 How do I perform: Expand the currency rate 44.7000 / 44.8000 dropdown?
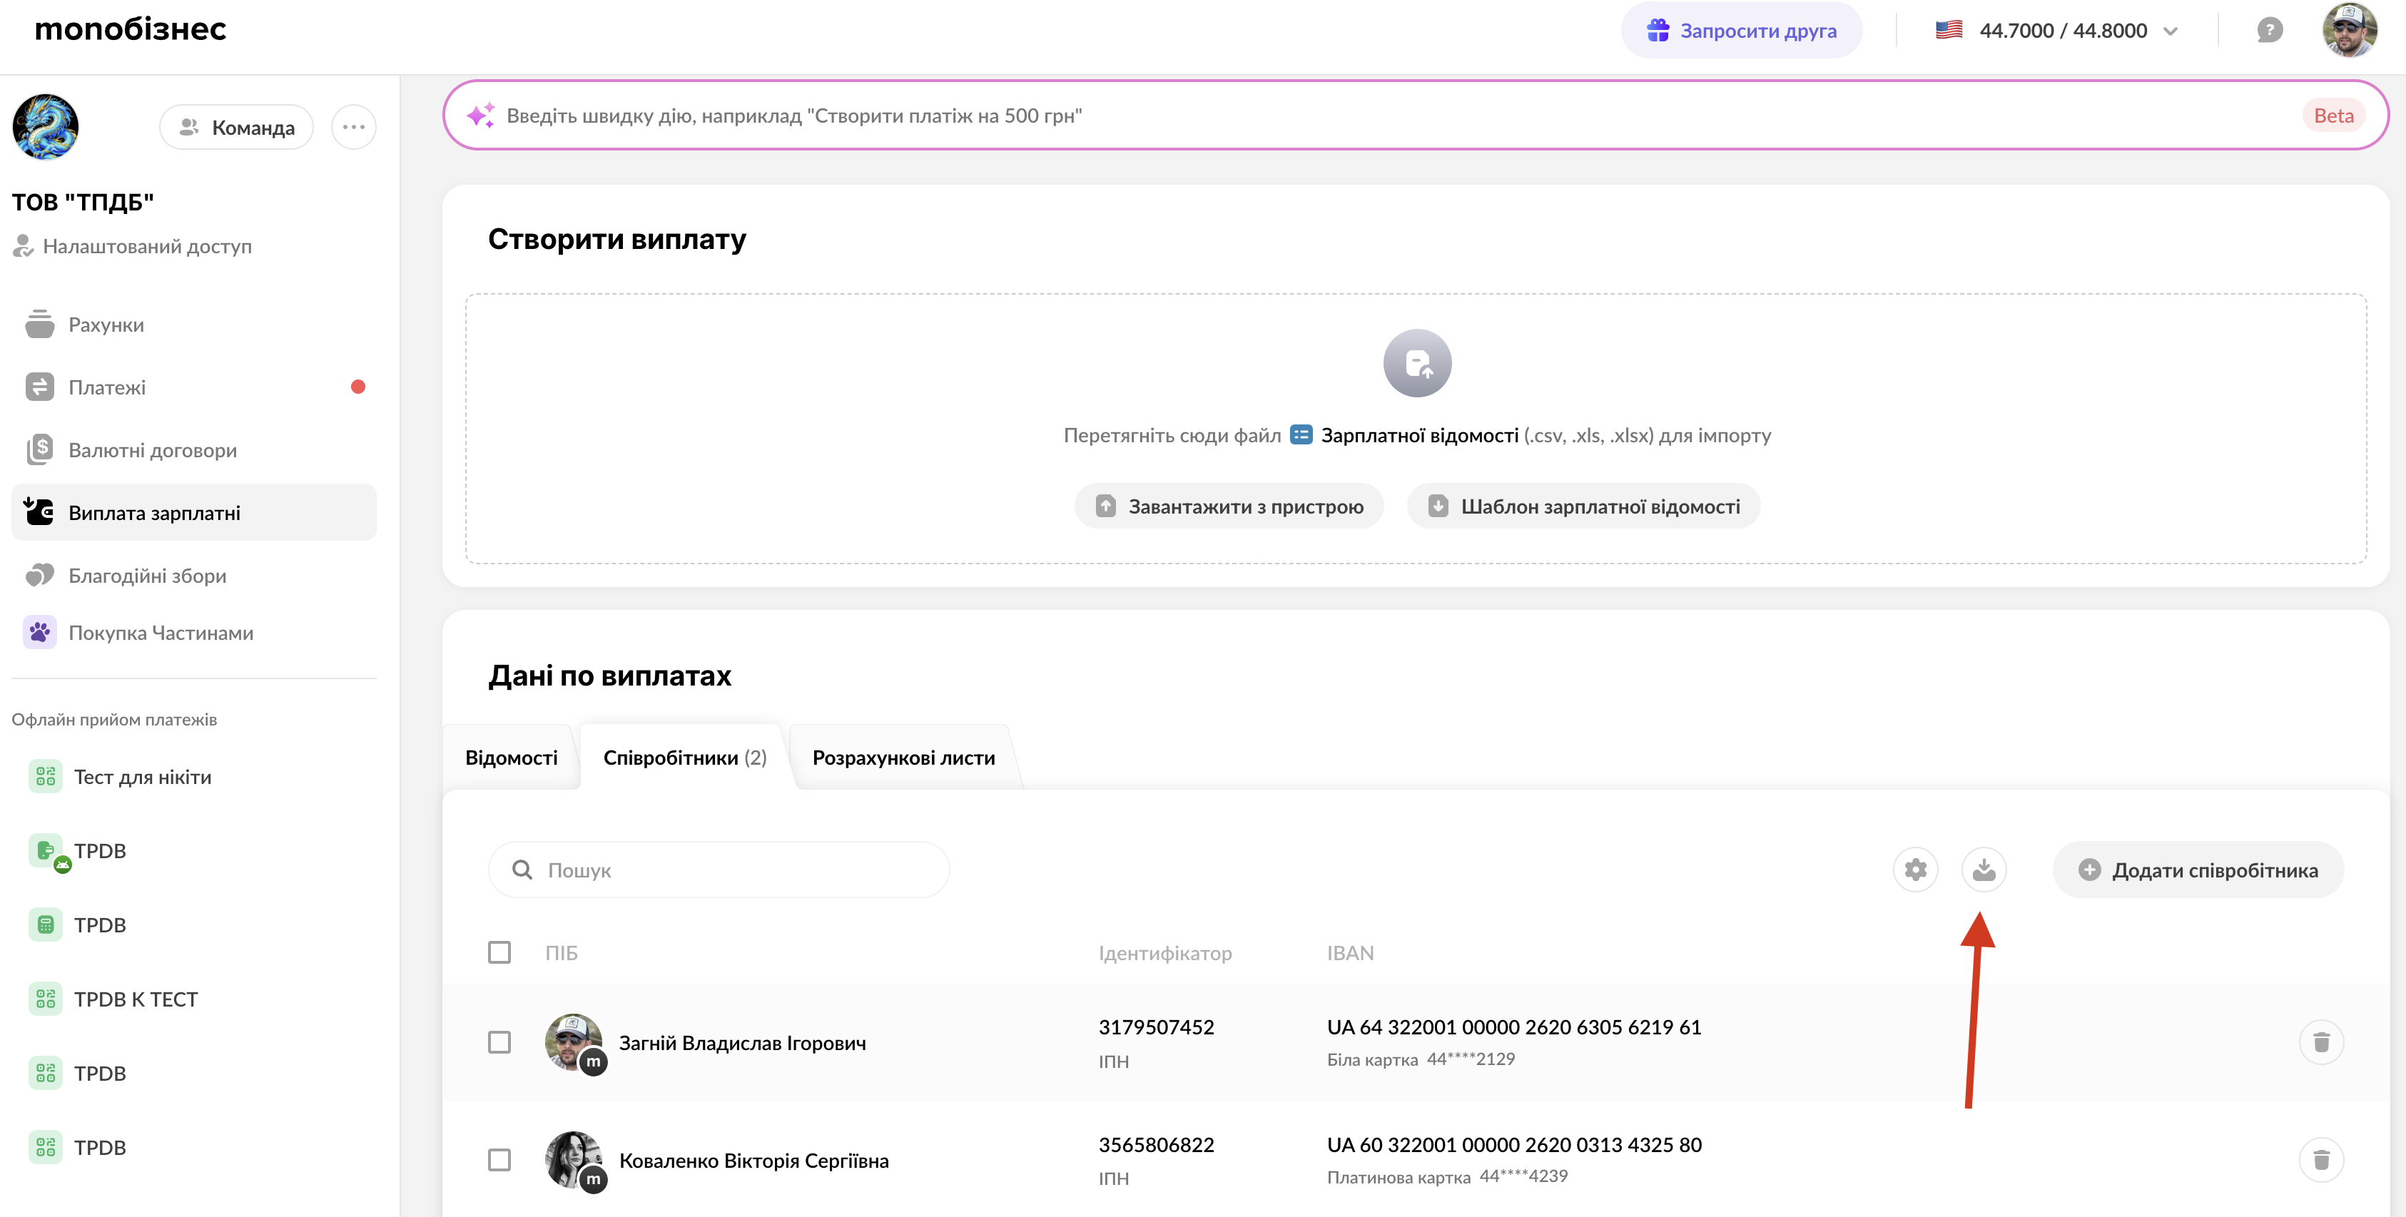[x=2056, y=30]
